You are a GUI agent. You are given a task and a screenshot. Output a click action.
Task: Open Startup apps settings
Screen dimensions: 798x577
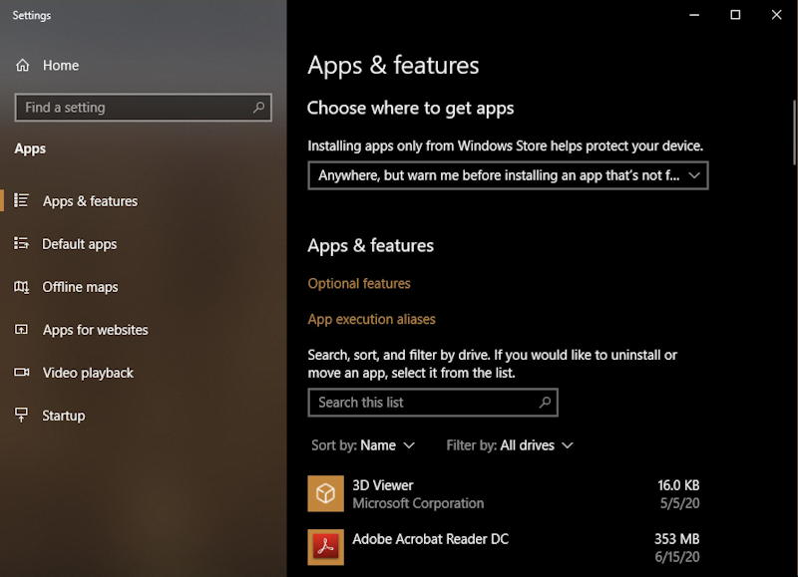[63, 416]
